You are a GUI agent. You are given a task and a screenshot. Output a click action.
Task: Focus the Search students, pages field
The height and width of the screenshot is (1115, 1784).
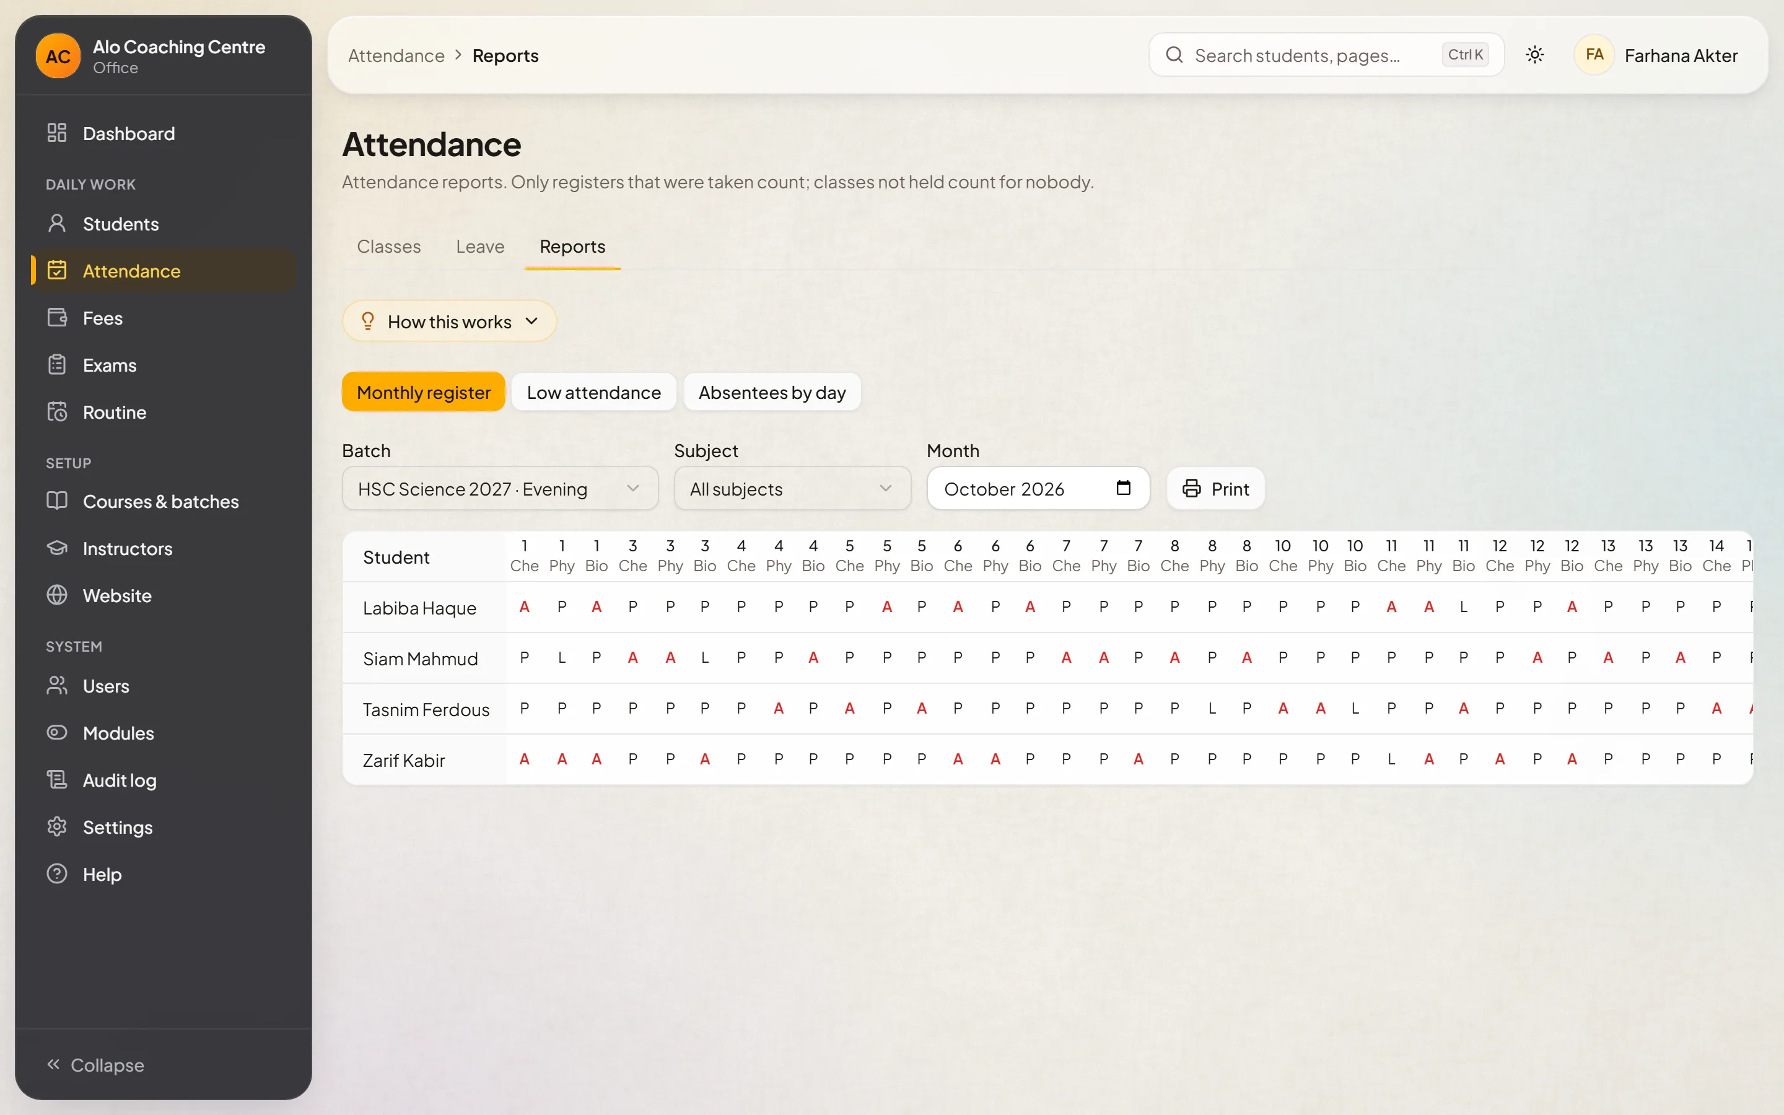pyautogui.click(x=1326, y=55)
